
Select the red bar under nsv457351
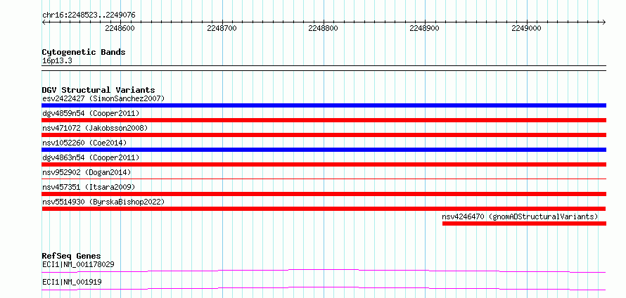(x=324, y=194)
